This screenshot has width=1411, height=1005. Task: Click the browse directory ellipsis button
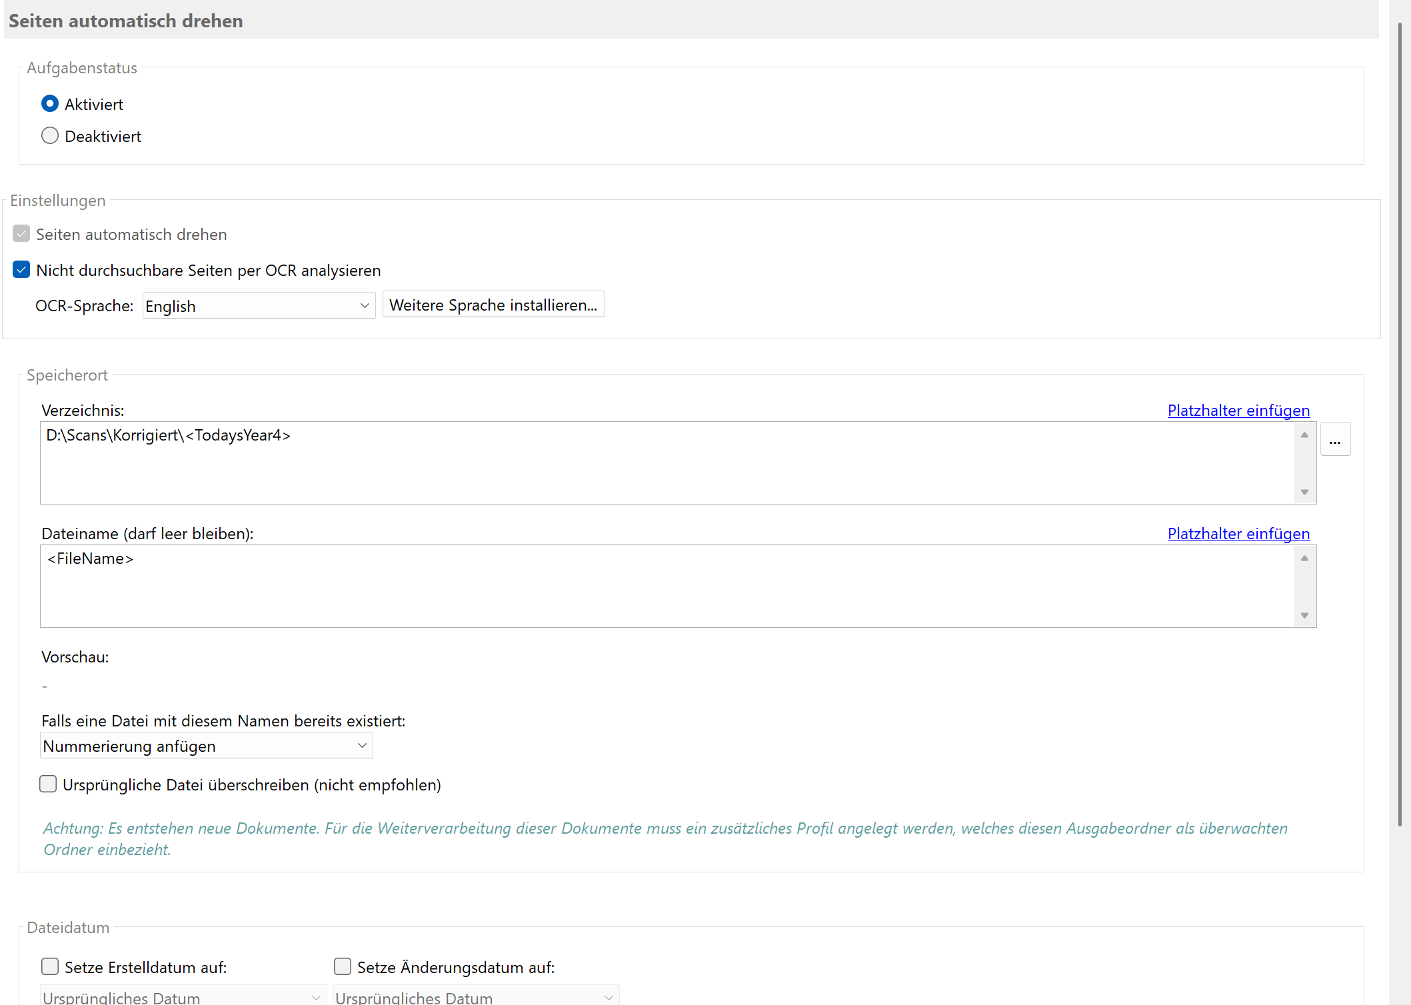coord(1335,440)
